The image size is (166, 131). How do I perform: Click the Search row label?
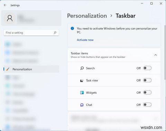90,68
